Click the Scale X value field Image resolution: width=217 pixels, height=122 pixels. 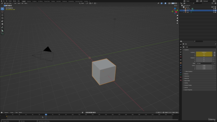pyautogui.click(x=204, y=65)
